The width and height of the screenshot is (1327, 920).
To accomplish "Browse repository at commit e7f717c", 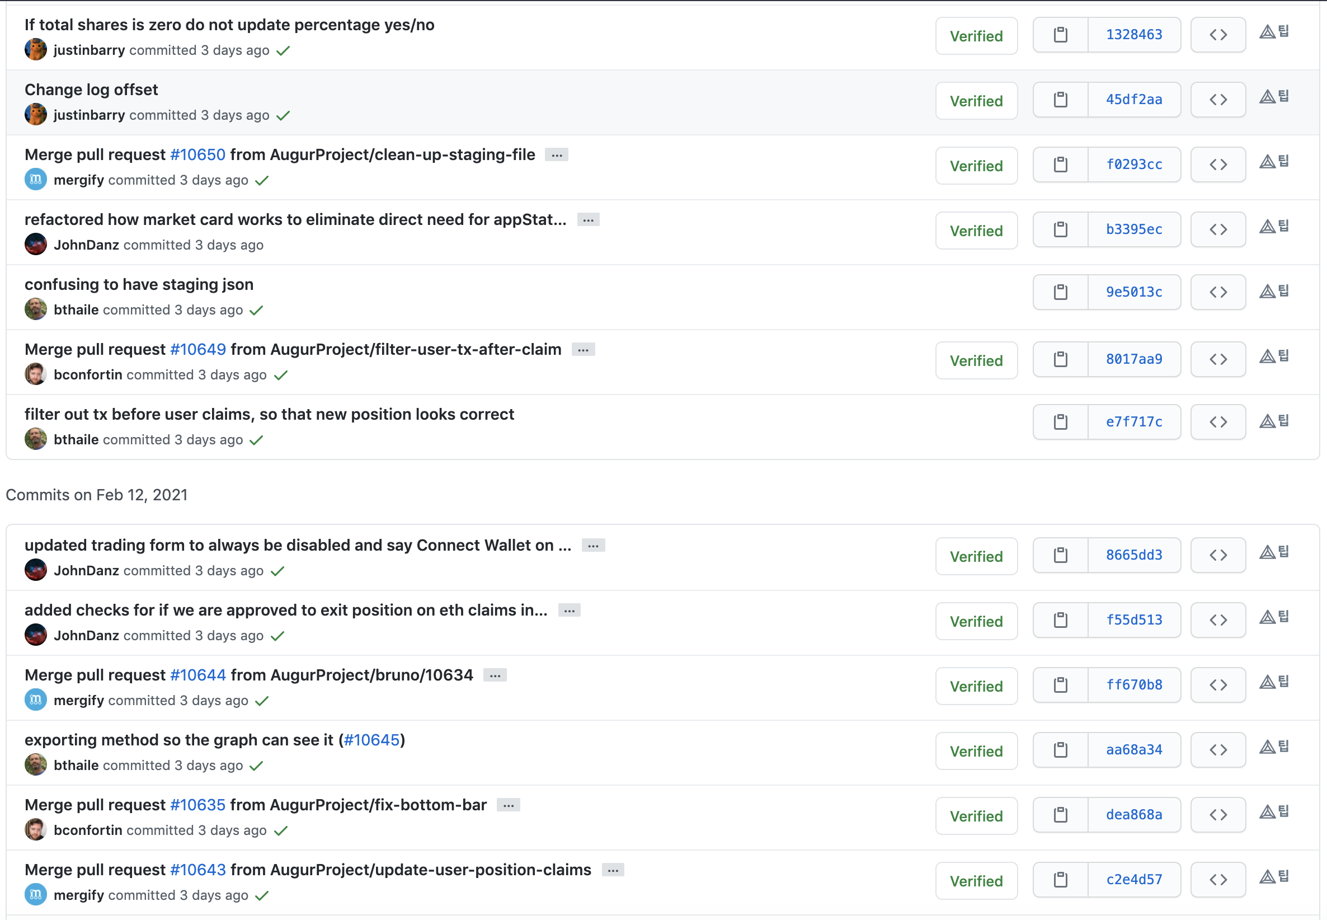I will tap(1217, 422).
